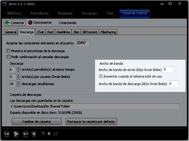Click the incoming port field 20457
The width and height of the screenshot is (189, 141).
[x=83, y=43]
